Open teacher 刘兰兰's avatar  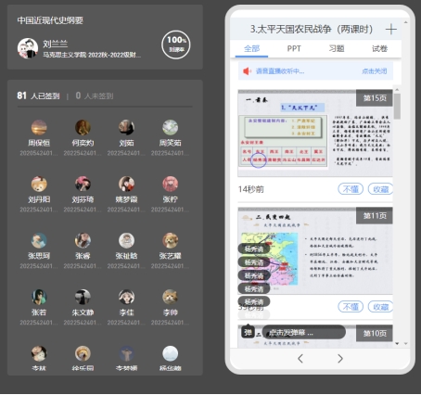pos(28,48)
